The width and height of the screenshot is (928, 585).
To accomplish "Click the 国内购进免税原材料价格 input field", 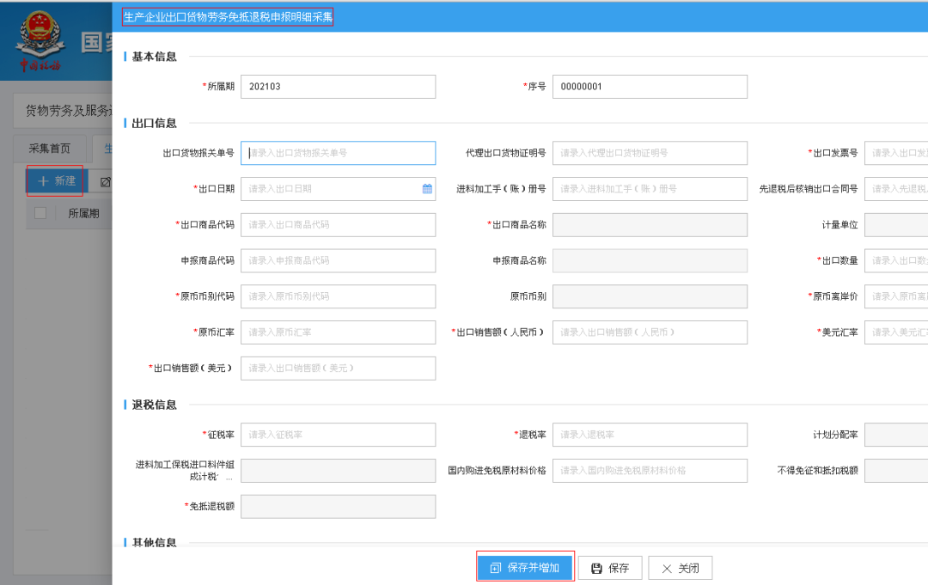I will [650, 470].
